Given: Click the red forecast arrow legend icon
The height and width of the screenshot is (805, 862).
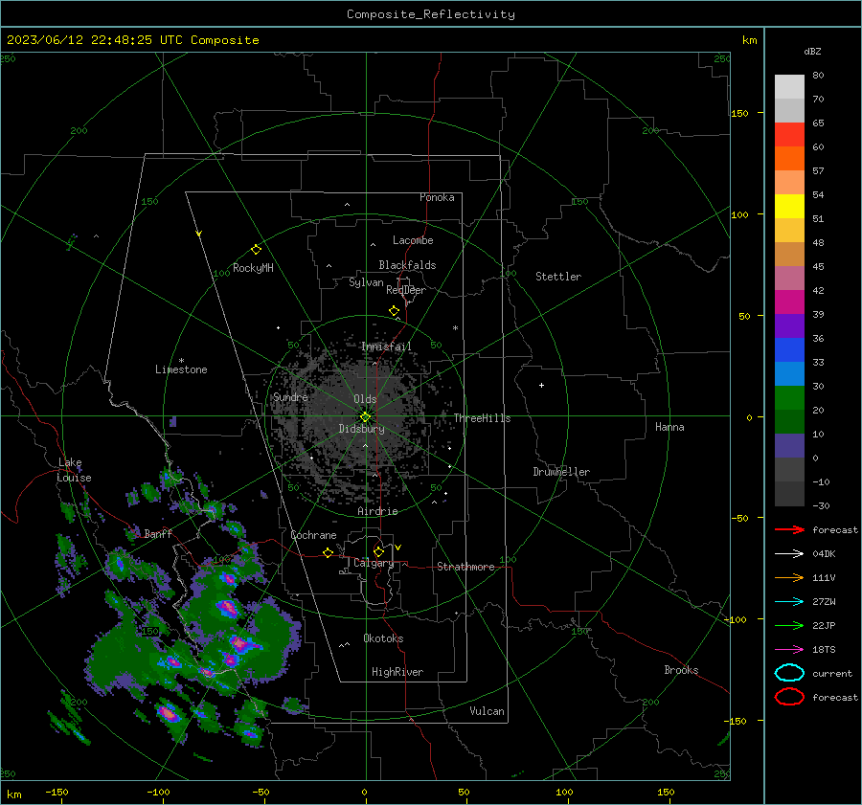Looking at the screenshot, I should point(789,529).
